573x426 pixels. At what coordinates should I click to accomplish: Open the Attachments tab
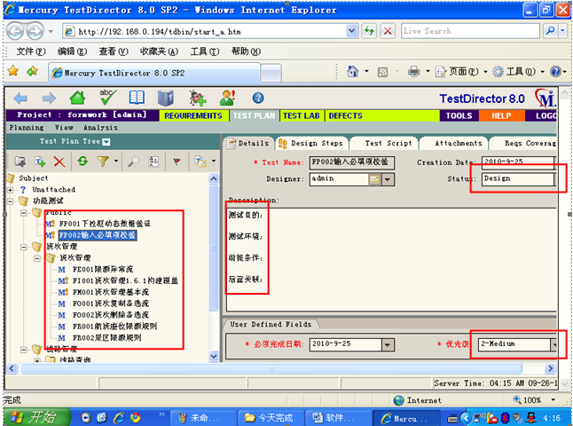click(455, 144)
